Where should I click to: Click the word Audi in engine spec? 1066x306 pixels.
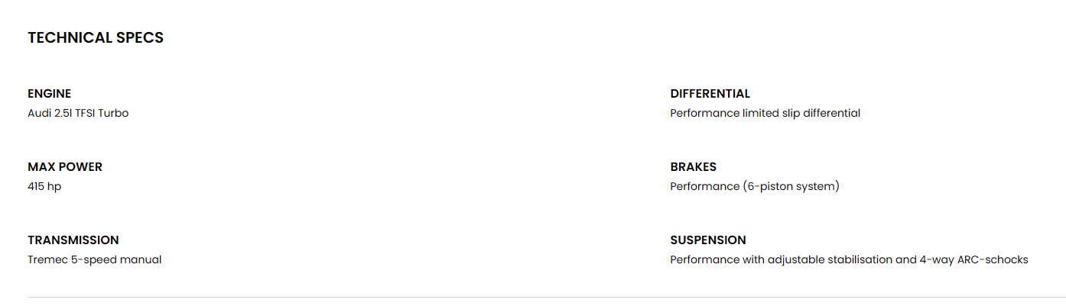pyautogui.click(x=39, y=113)
